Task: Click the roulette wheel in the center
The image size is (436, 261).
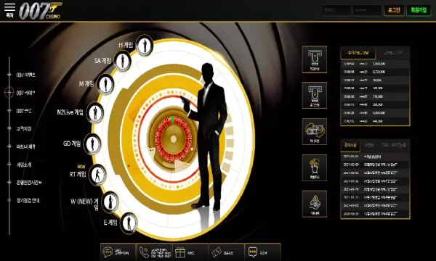Action: point(173,138)
